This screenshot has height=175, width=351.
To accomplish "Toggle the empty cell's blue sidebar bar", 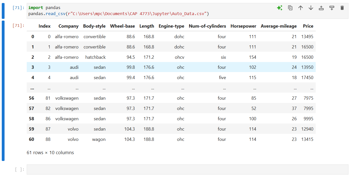I will click(x=3, y=169).
